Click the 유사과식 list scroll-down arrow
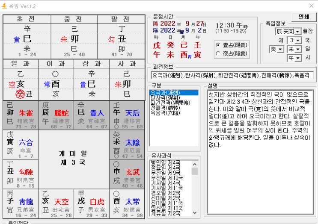The image size is (318, 224). click(195, 212)
